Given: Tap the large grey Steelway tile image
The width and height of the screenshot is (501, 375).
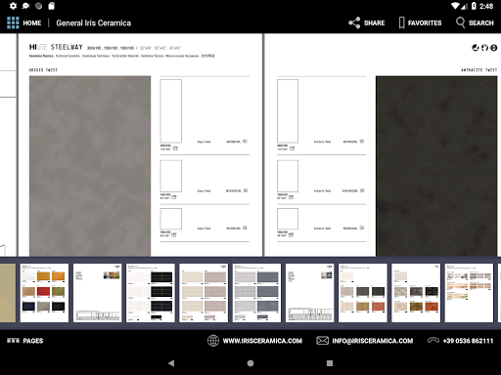Looking at the screenshot, I should [90, 166].
